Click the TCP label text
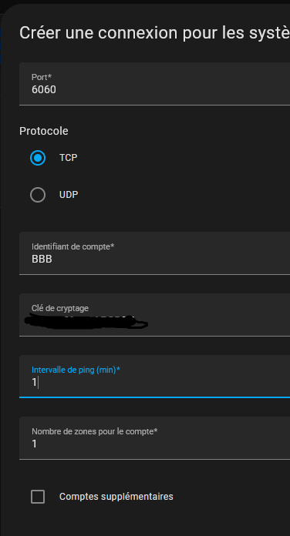The width and height of the screenshot is (290, 536). click(x=68, y=158)
